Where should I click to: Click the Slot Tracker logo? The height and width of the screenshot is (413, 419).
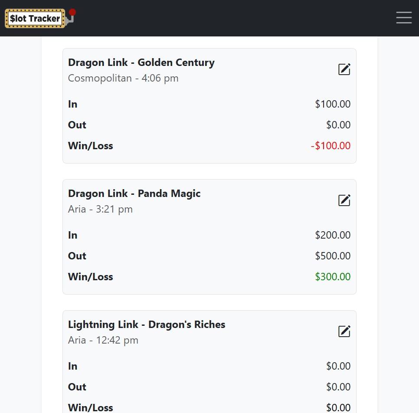[x=40, y=18]
